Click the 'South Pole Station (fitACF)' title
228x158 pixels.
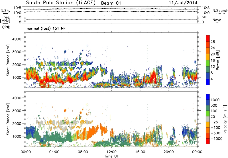61,3
